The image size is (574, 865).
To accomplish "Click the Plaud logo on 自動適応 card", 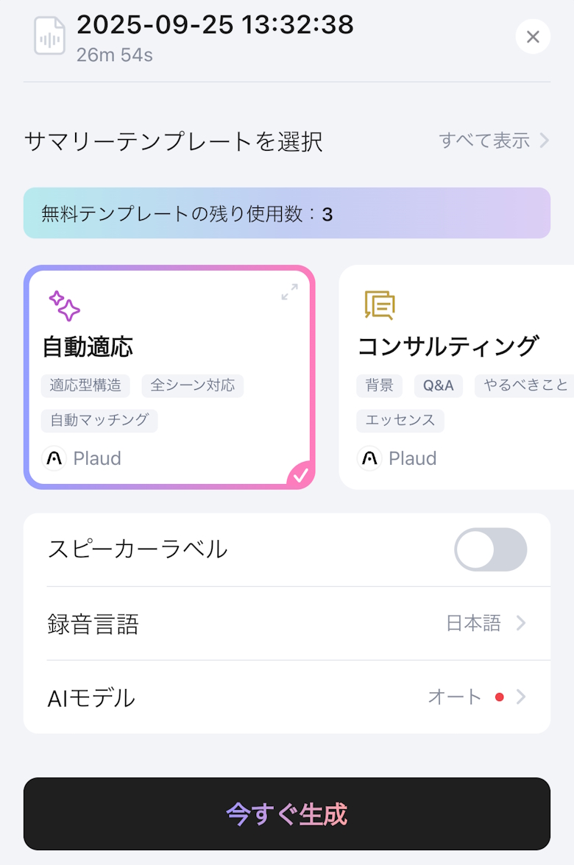I will (54, 458).
